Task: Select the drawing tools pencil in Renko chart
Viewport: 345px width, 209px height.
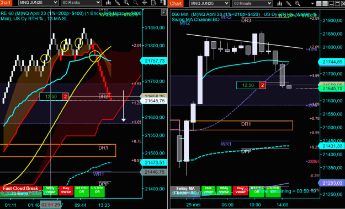Action: point(117,3)
